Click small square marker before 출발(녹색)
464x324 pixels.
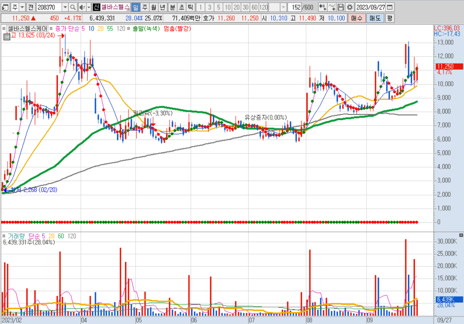(129, 28)
